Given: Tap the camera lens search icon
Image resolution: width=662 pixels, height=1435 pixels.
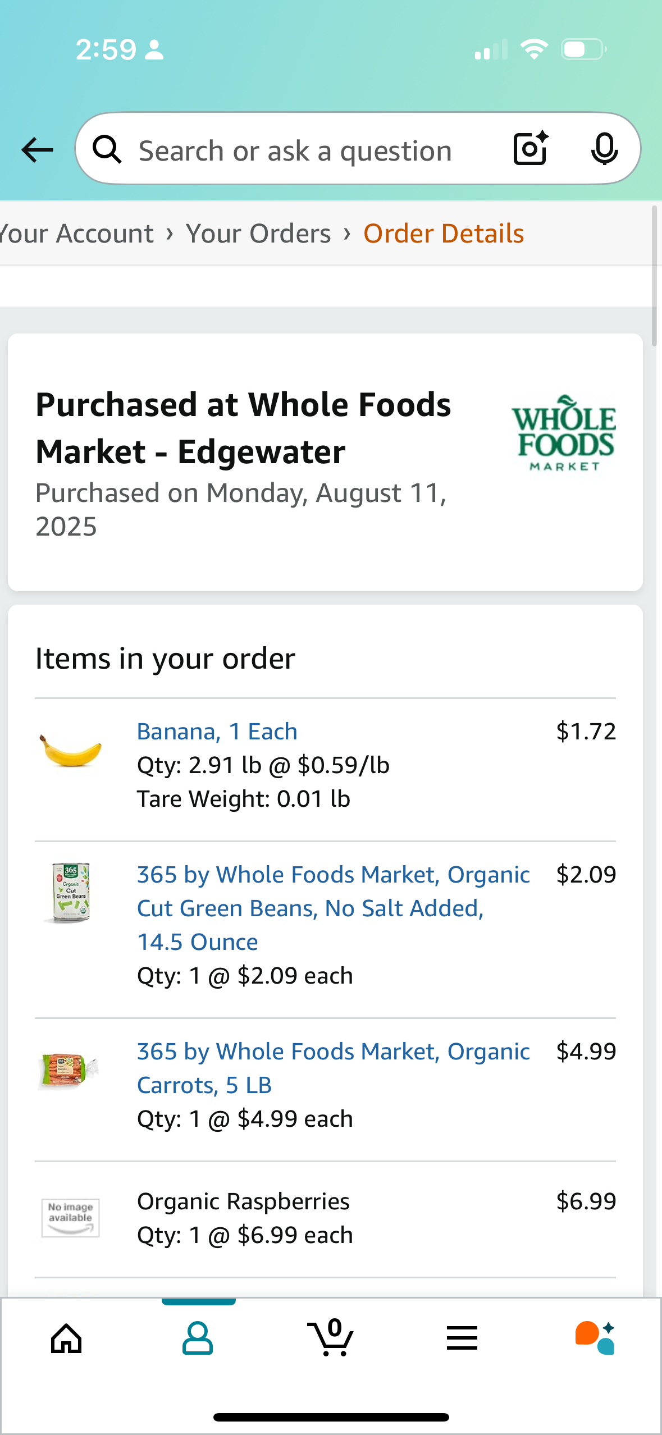Looking at the screenshot, I should (531, 149).
